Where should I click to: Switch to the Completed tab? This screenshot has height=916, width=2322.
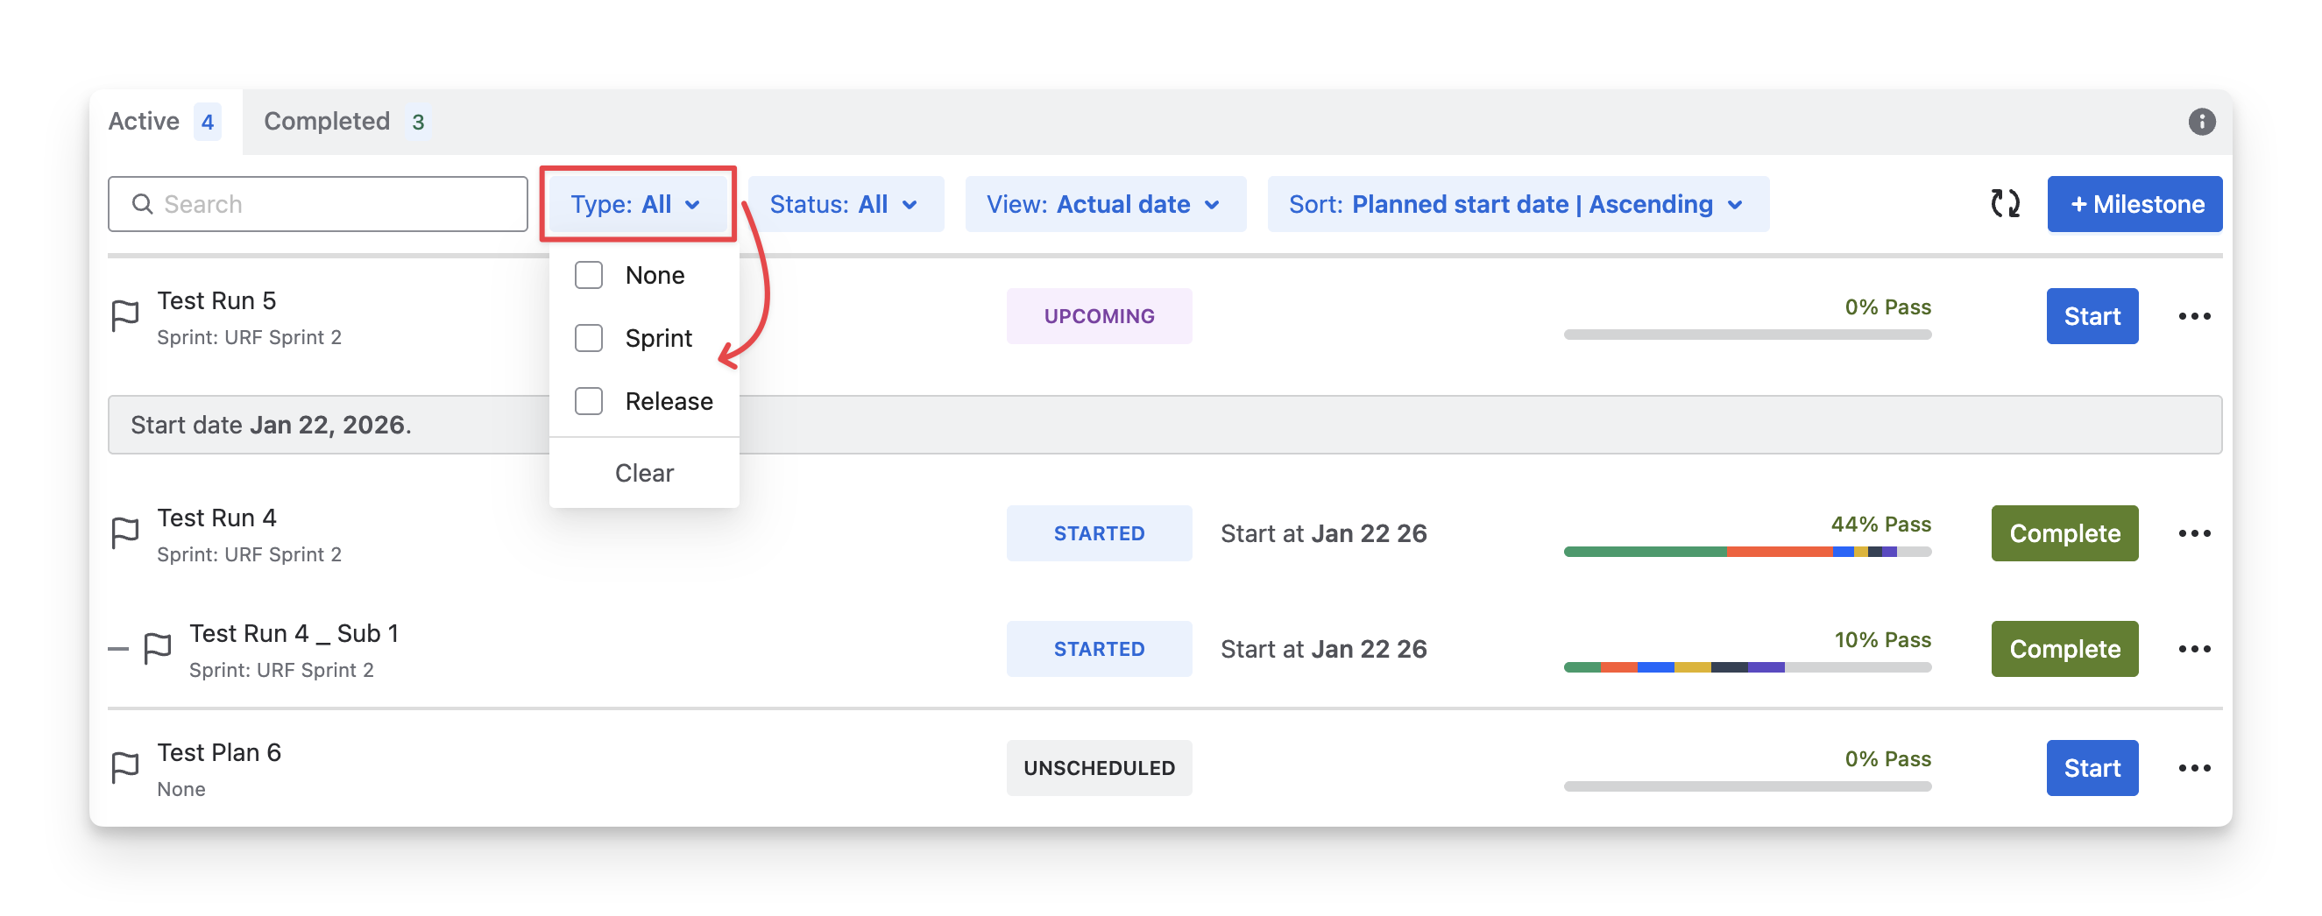click(343, 122)
